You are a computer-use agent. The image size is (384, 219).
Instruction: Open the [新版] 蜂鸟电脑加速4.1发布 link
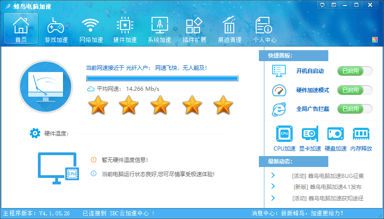(x=327, y=187)
